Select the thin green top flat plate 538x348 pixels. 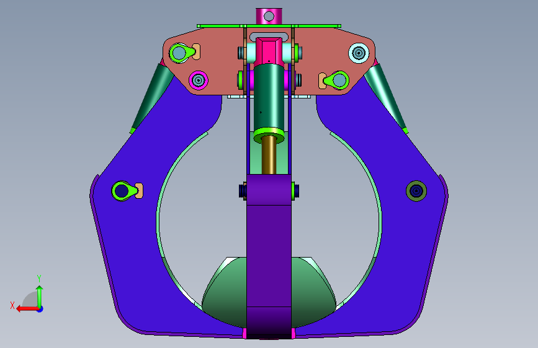[x=269, y=25]
